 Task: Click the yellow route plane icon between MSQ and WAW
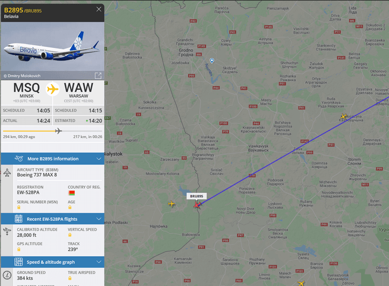pyautogui.click(x=53, y=89)
